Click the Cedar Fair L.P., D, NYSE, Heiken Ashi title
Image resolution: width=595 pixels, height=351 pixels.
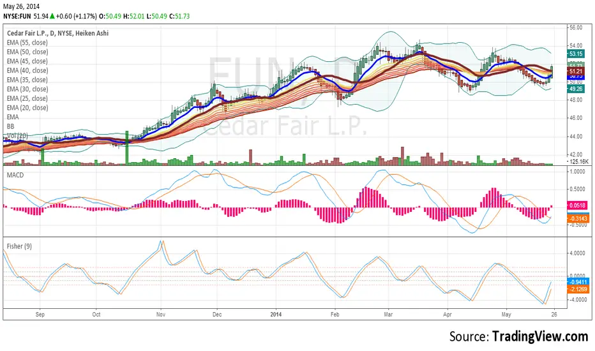point(57,33)
